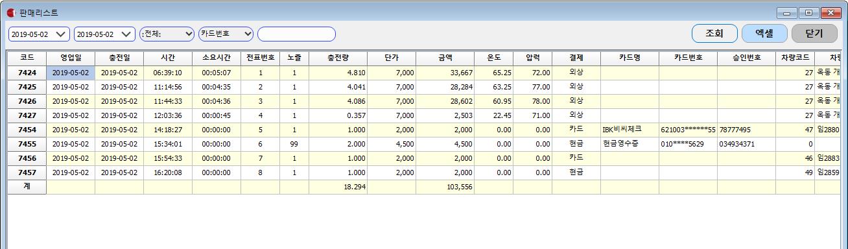The height and width of the screenshot is (249, 848).
Task: Click amount cell 2,503
Action: (x=445, y=115)
